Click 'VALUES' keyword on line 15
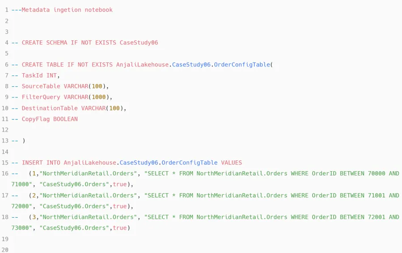Viewport: 402px width, 253px height. [x=232, y=163]
